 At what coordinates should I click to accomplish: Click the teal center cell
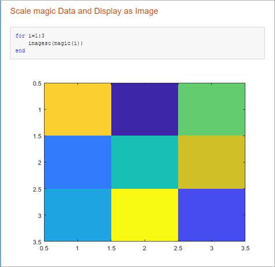(x=144, y=162)
